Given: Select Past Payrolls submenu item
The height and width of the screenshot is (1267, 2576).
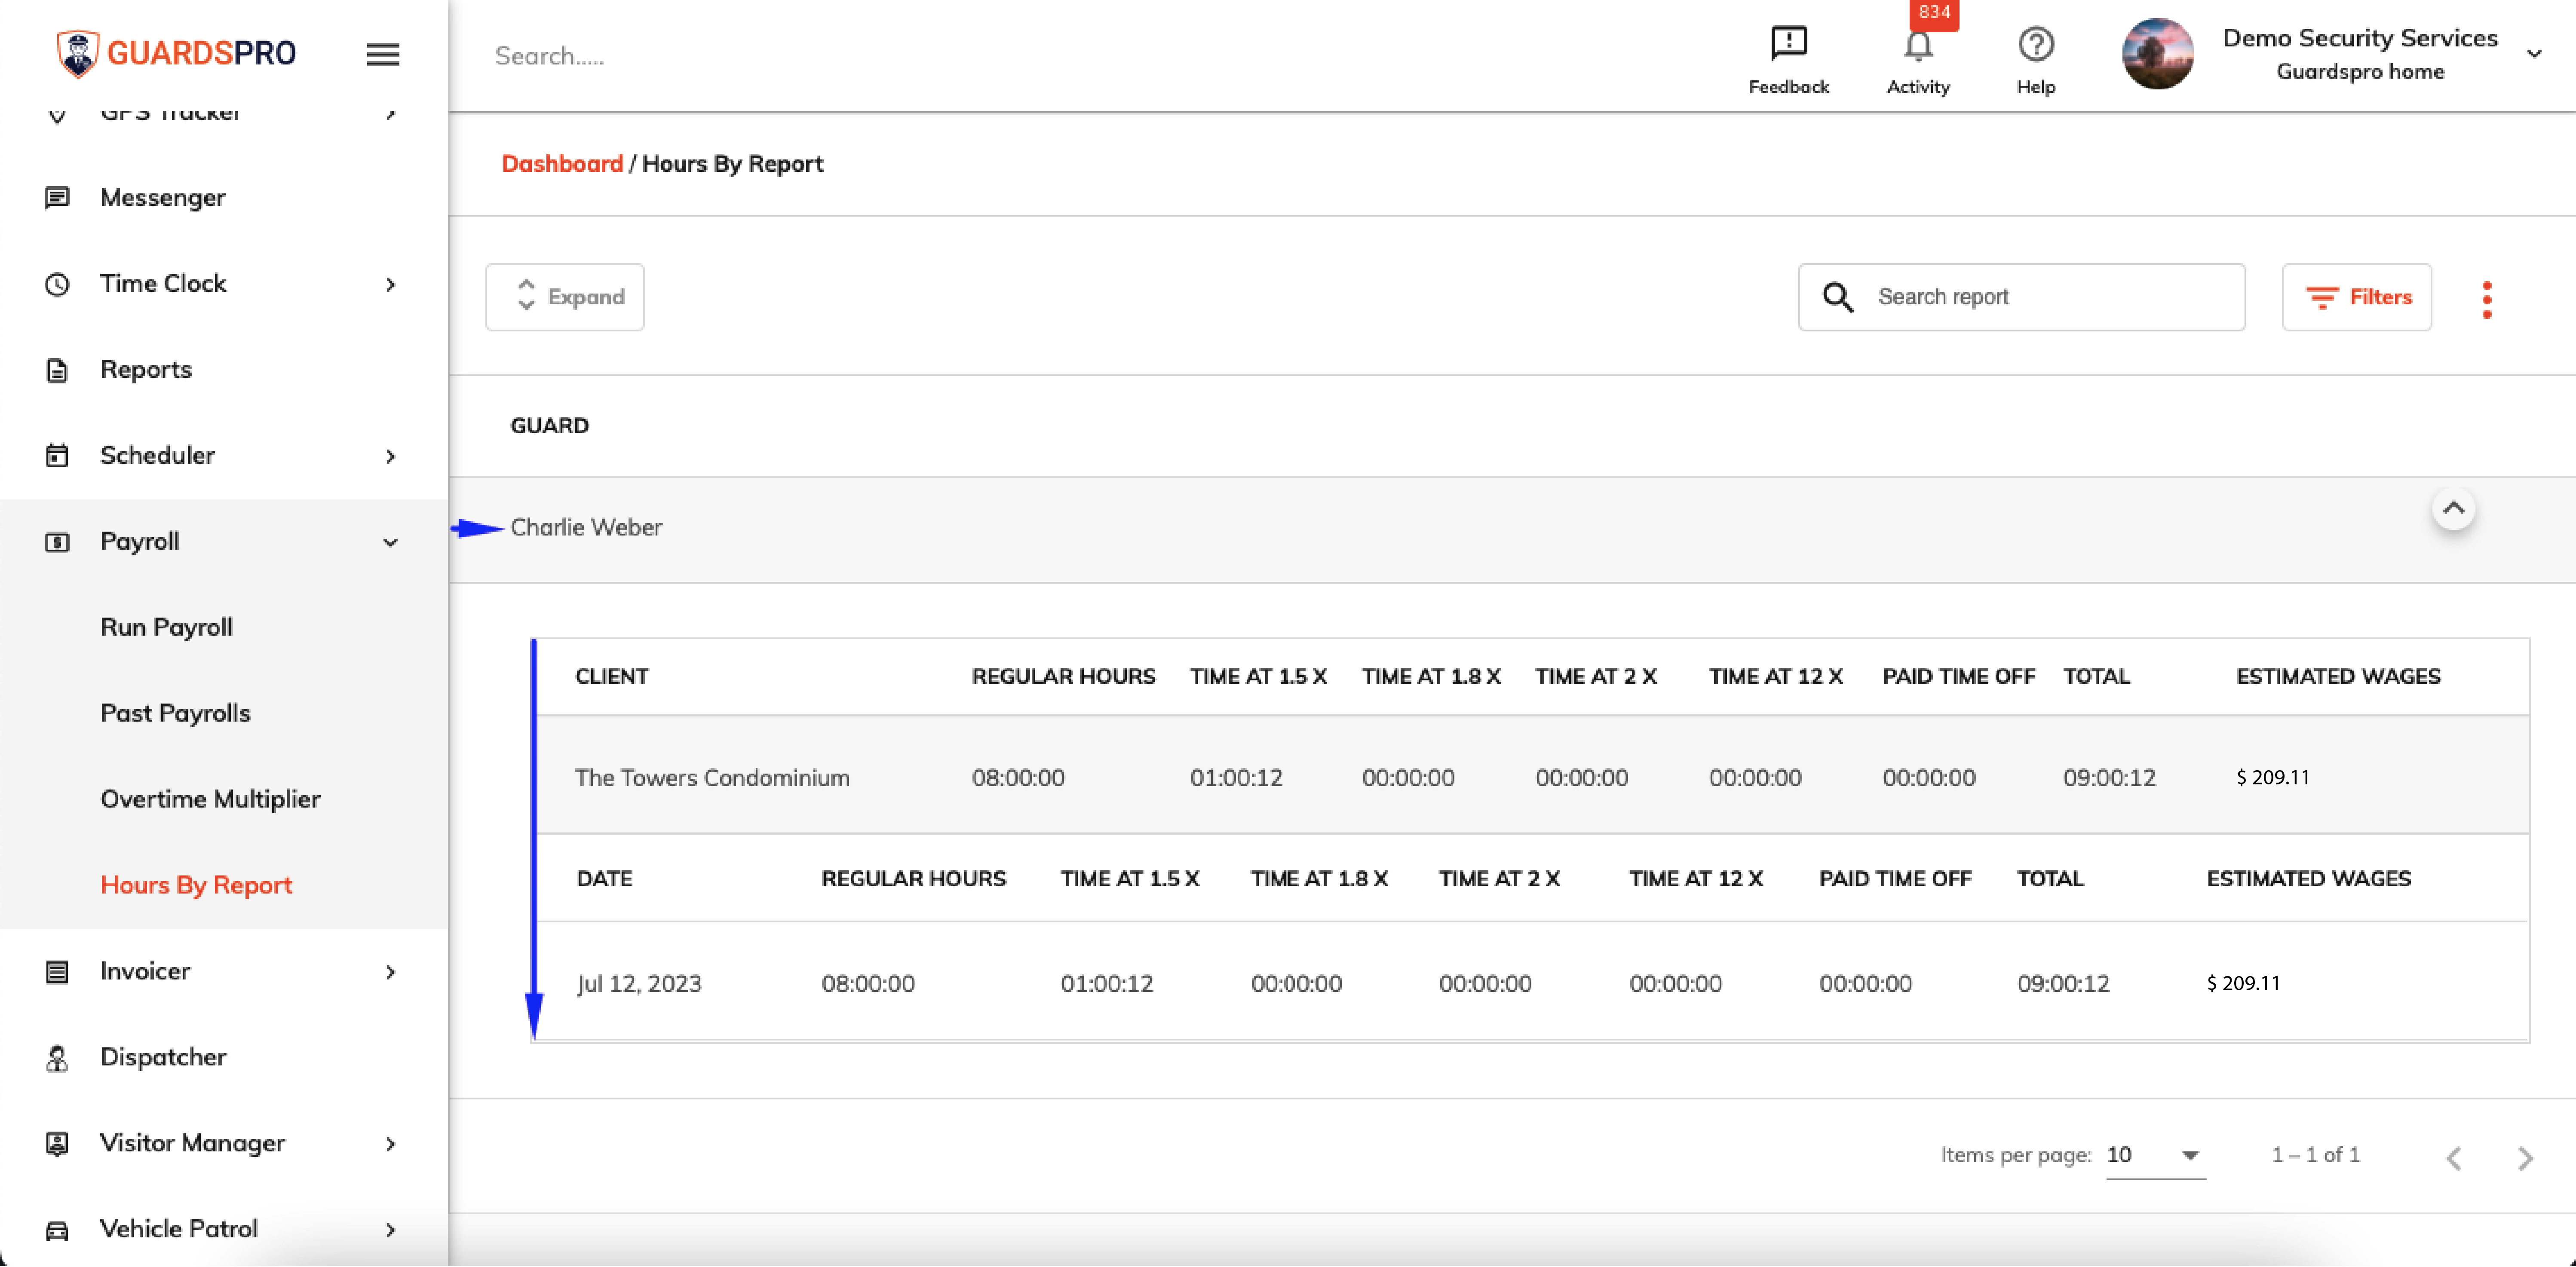Looking at the screenshot, I should click(x=175, y=713).
